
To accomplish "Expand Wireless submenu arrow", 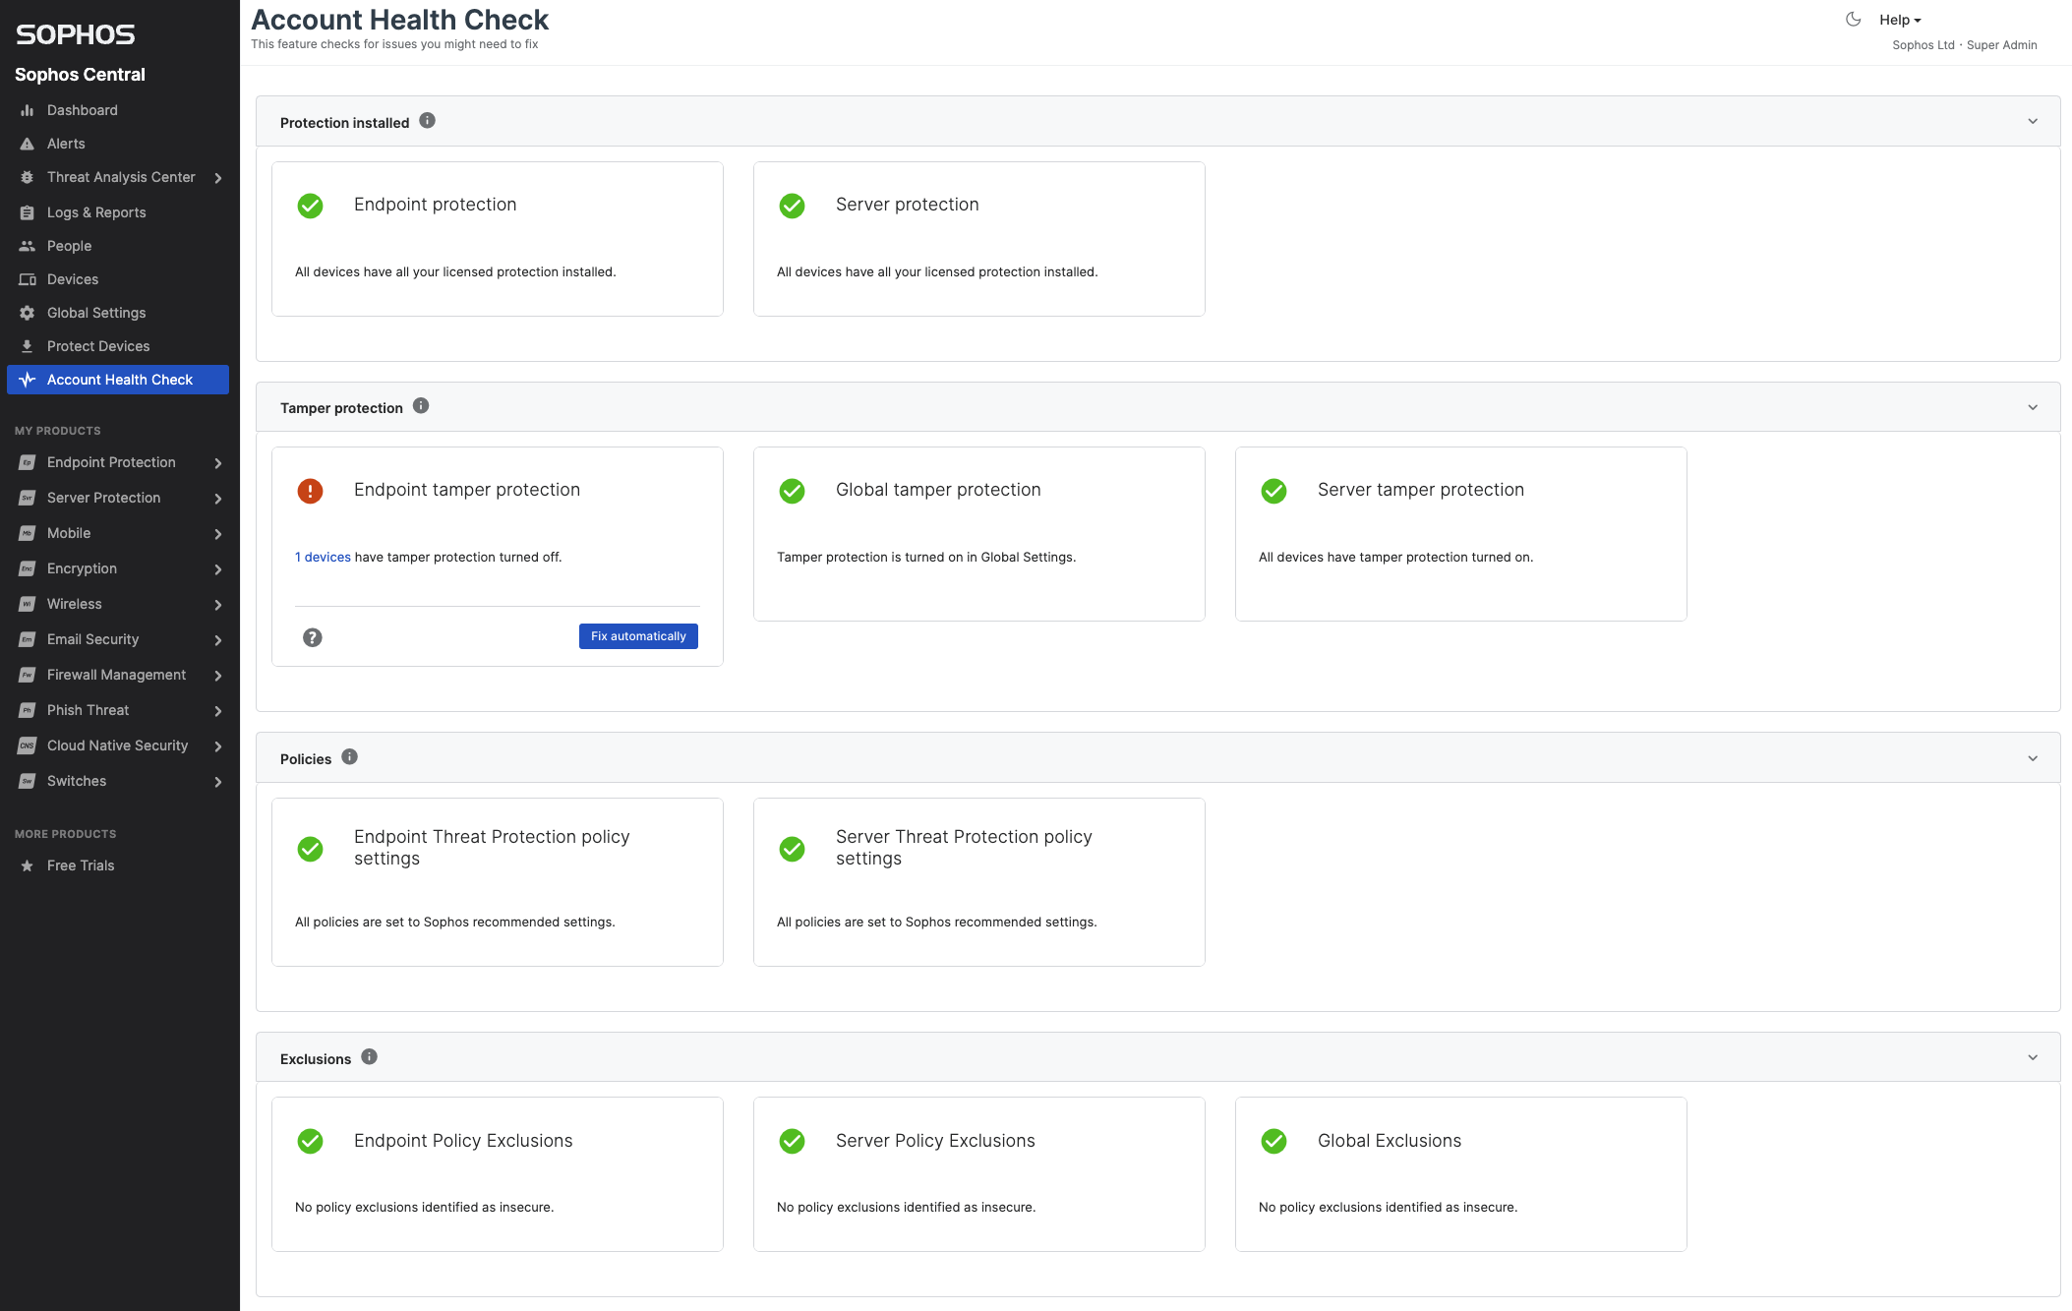I will tap(218, 605).
